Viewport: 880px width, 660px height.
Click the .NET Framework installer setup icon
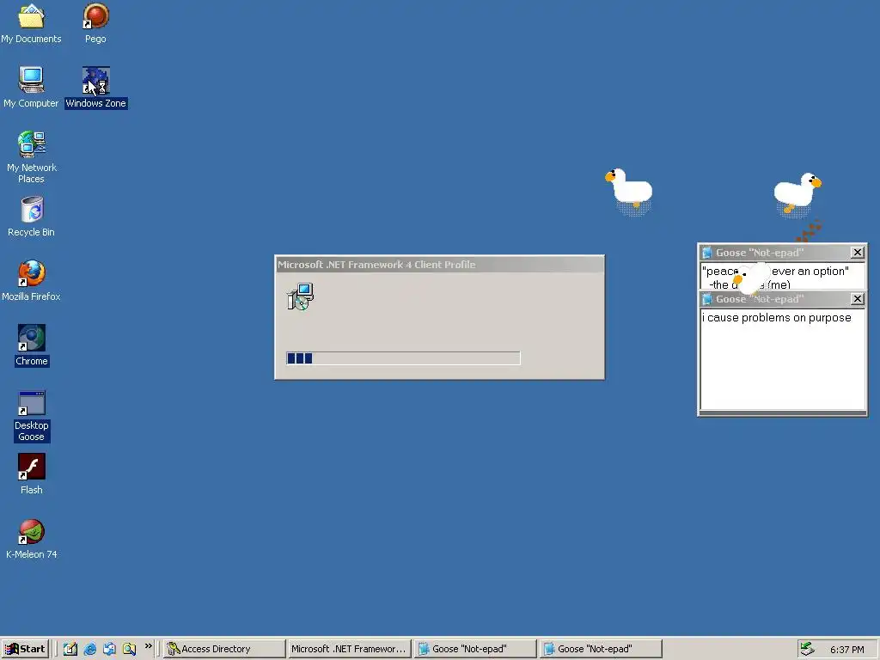click(300, 296)
